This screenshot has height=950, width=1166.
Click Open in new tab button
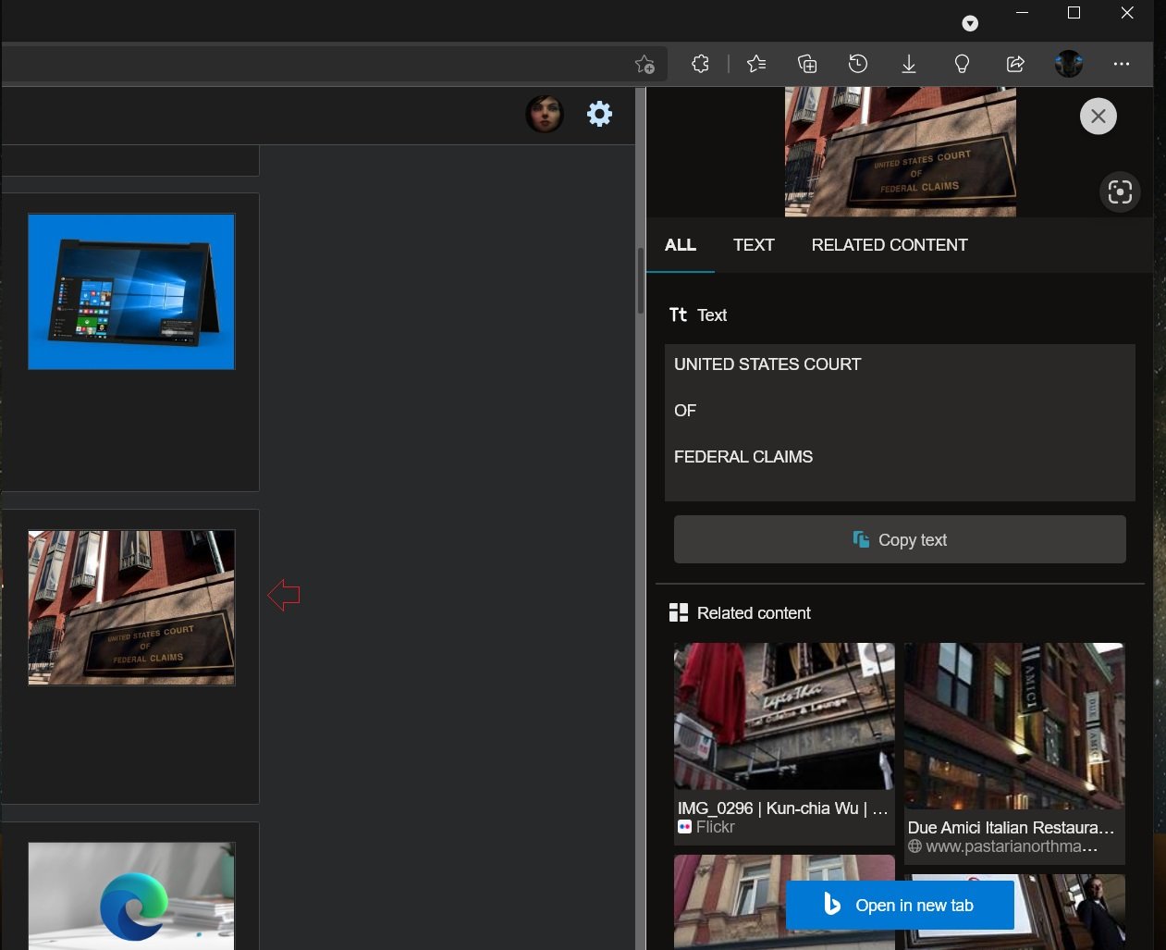coord(899,906)
